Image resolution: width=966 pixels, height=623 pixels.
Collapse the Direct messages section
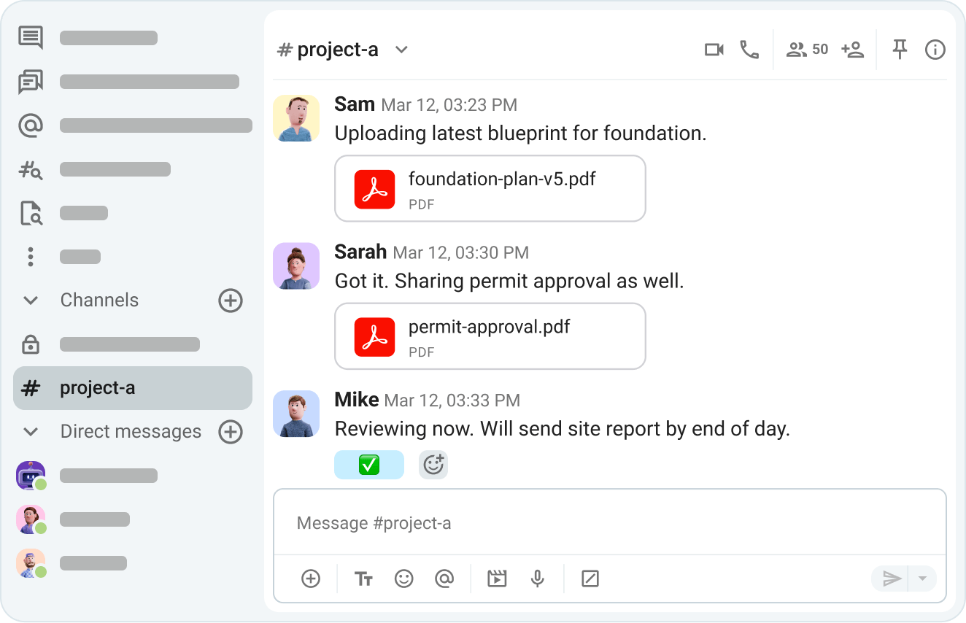[x=30, y=431]
